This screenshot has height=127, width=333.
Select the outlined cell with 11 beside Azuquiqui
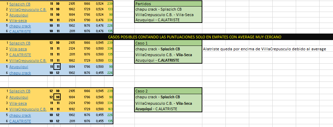pos(57,67)
